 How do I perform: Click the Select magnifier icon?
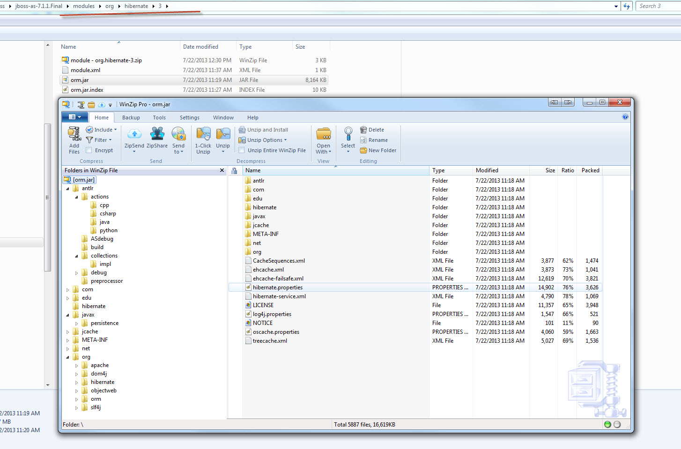pos(348,134)
